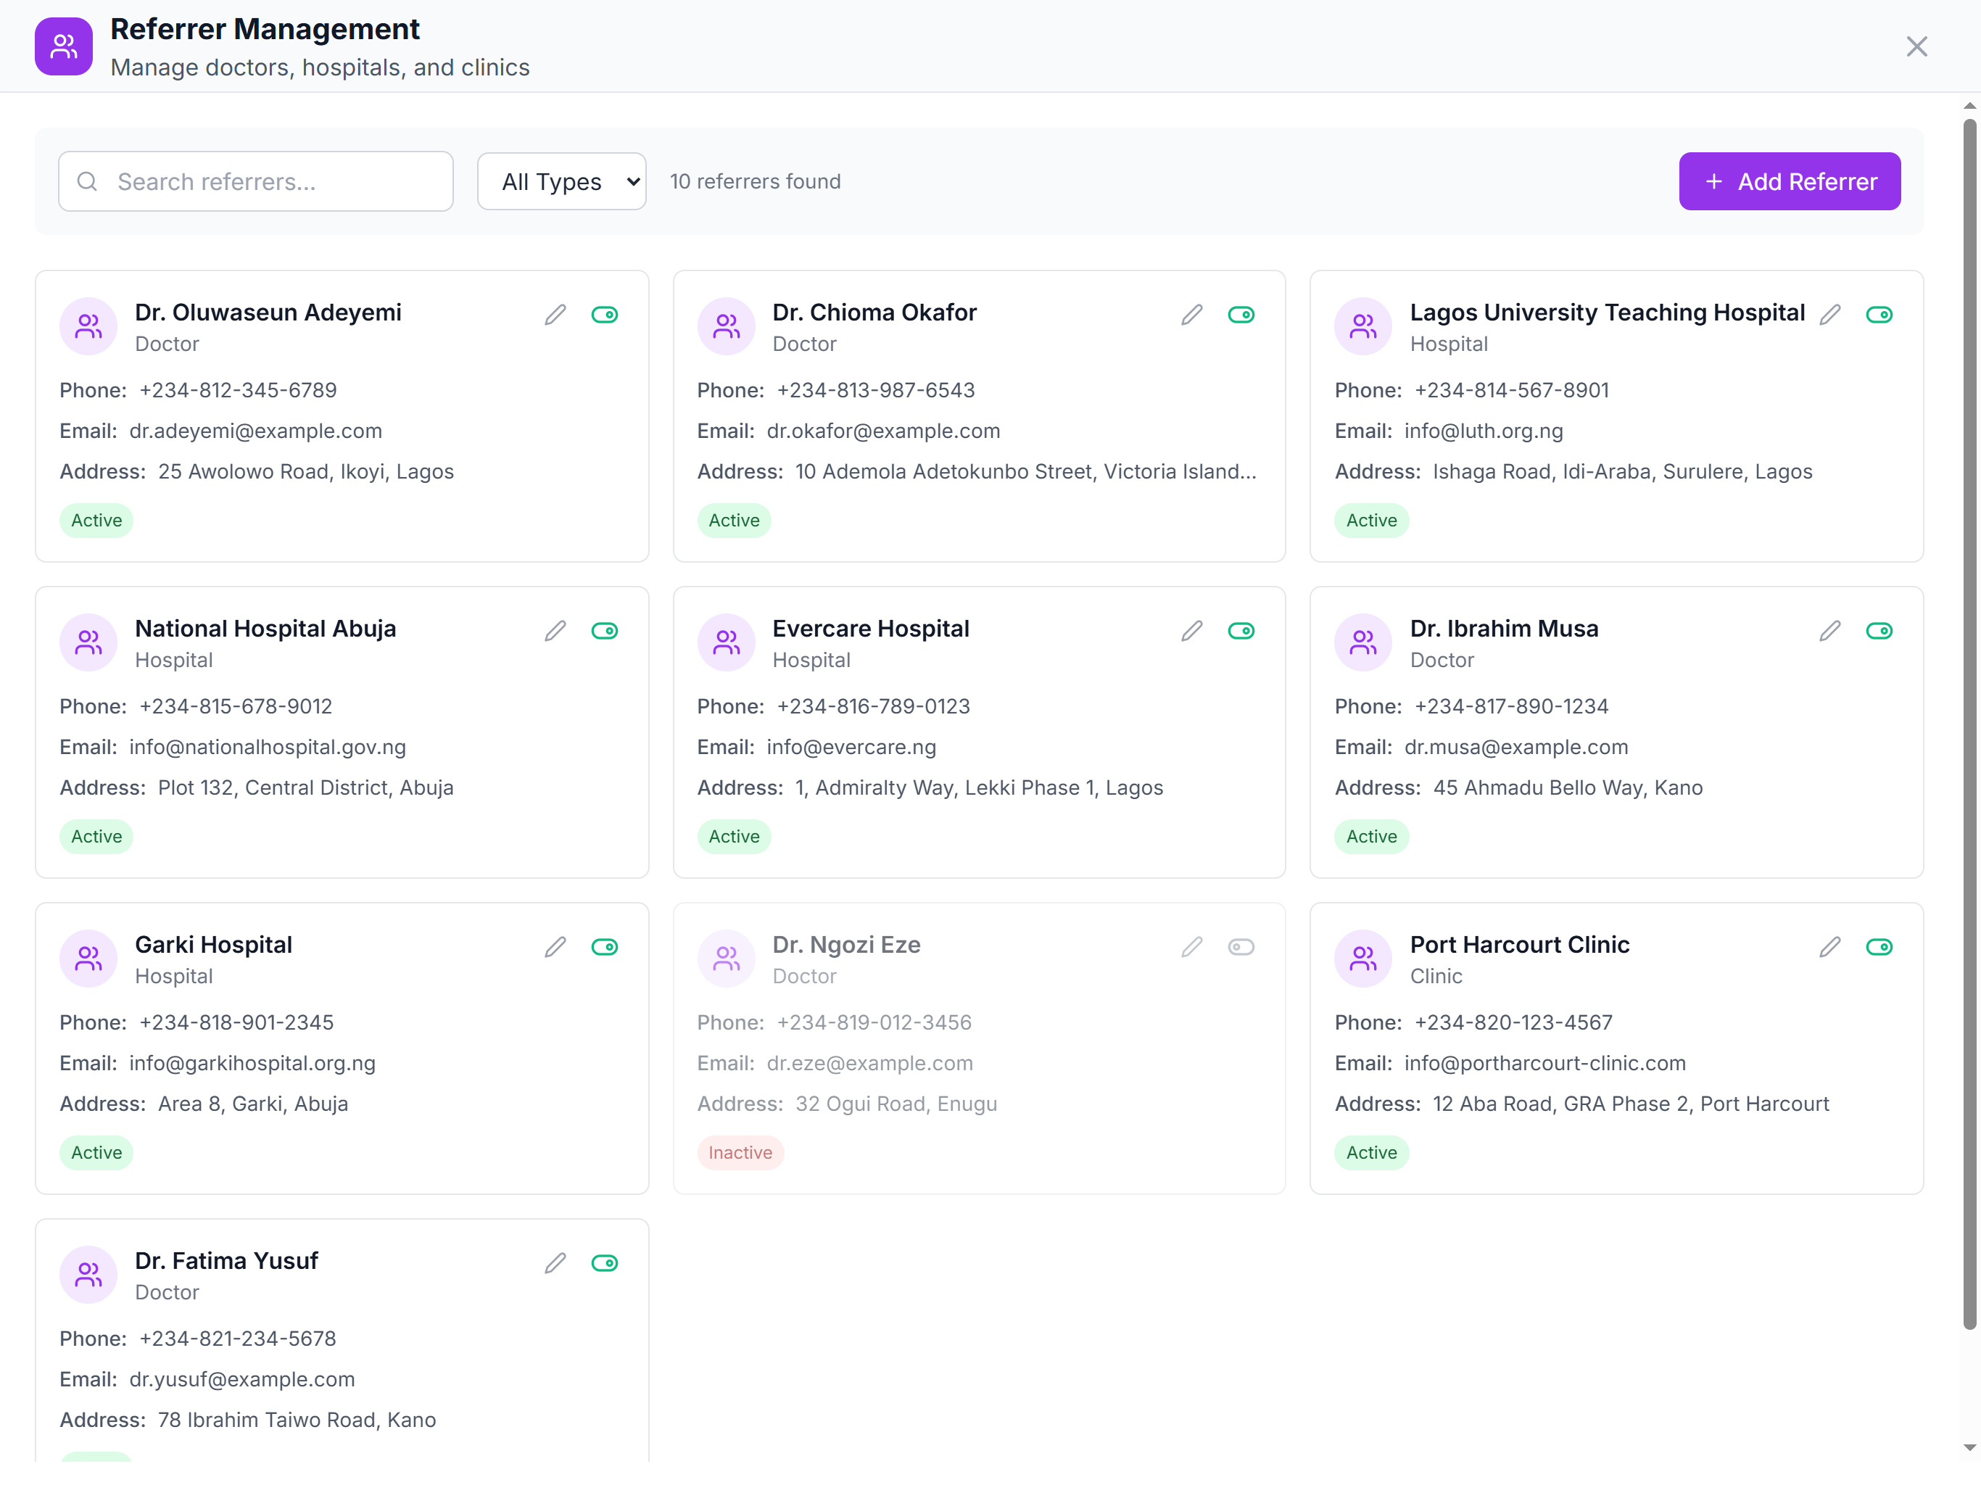
Task: Switch off Port Harcourt Clinic toggle
Action: pyautogui.click(x=1879, y=947)
